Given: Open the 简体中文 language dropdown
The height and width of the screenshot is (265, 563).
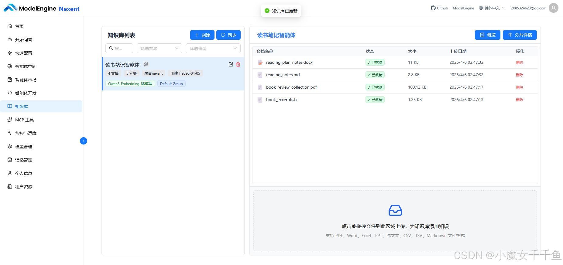Looking at the screenshot, I should tap(492, 8).
